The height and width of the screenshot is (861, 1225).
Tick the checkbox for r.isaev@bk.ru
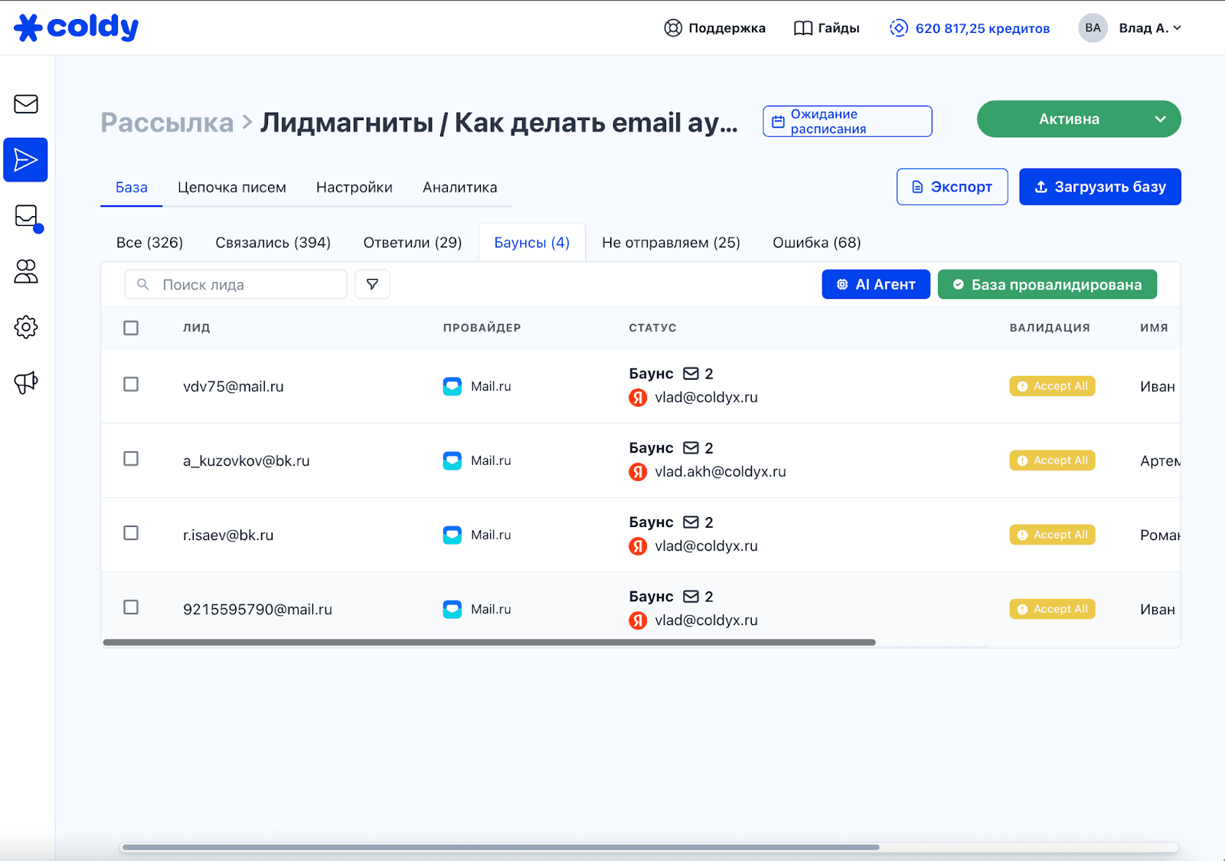(x=131, y=533)
